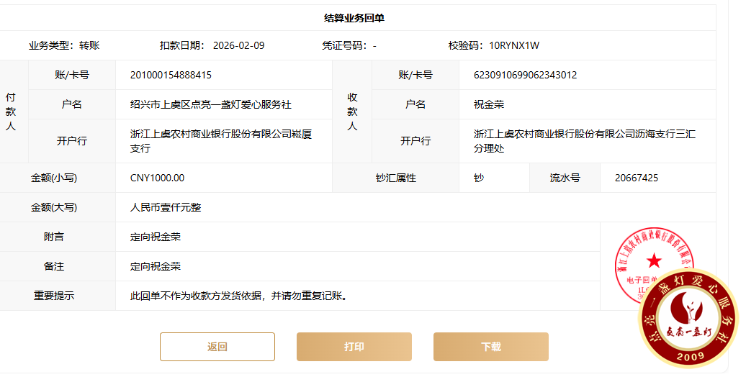The width and height of the screenshot is (746, 377).
Task: Click the business type value 转账
Action: pyautogui.click(x=89, y=45)
